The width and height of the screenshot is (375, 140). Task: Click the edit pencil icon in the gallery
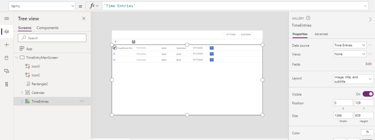[115, 48]
